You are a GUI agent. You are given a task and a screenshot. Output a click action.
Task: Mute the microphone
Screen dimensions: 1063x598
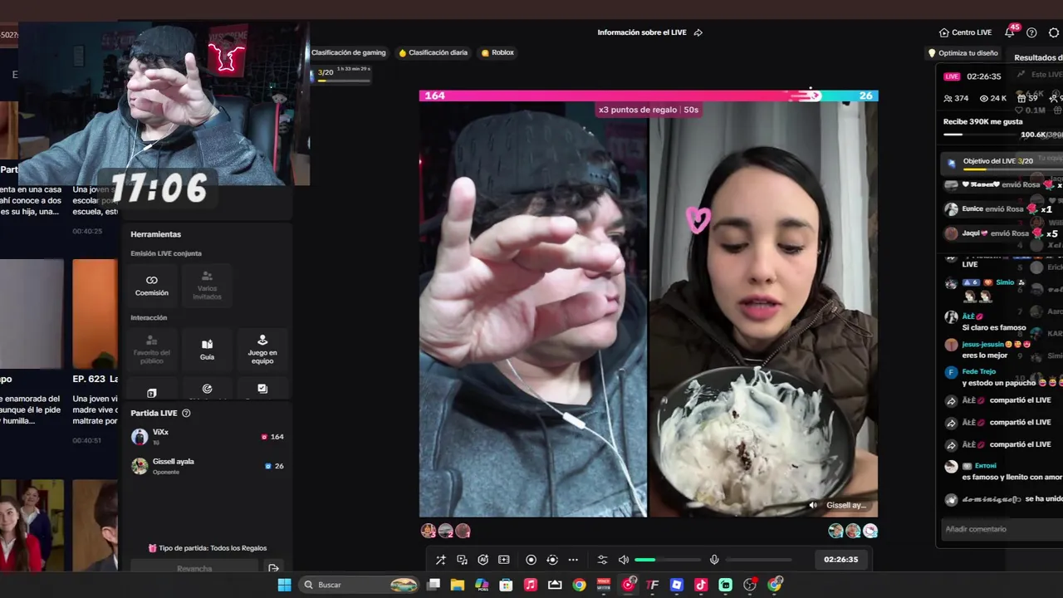coord(714,560)
